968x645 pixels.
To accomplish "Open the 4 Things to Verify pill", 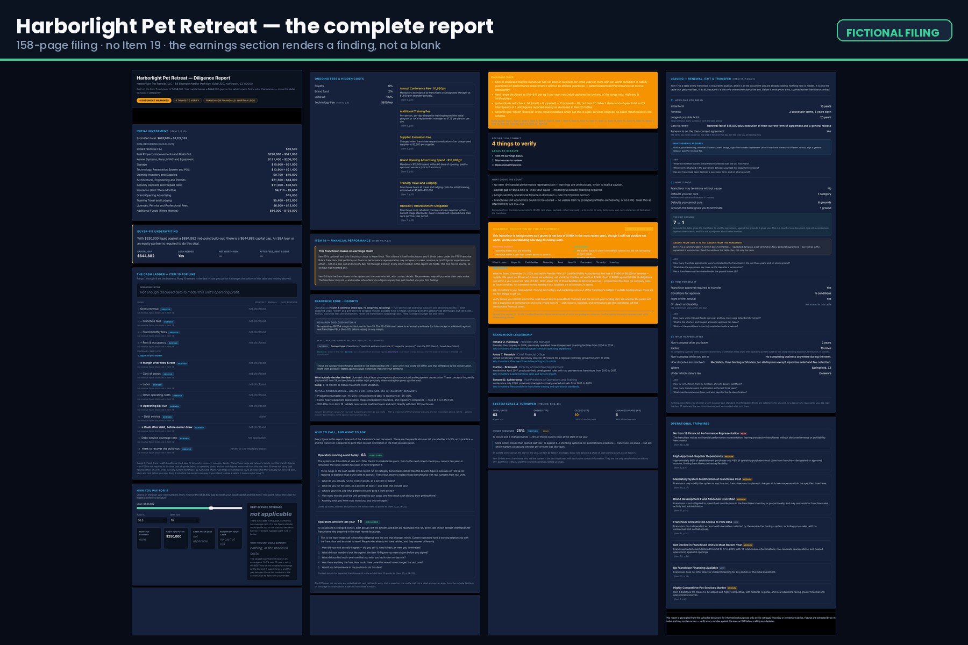I will point(188,101).
